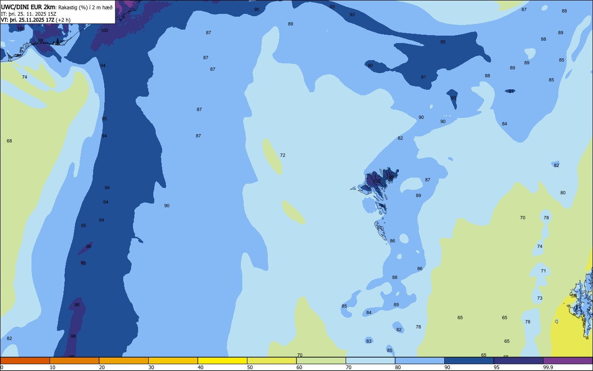Click the 10–20 orange legend swatch
Viewport: 593px width, 371px height.
(x=74, y=360)
